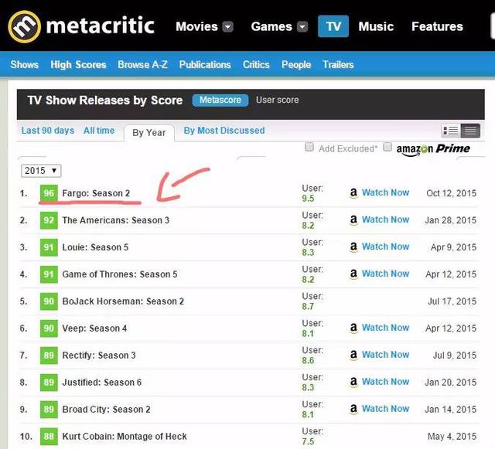
Task: Select the By Year tab
Action: tap(149, 132)
